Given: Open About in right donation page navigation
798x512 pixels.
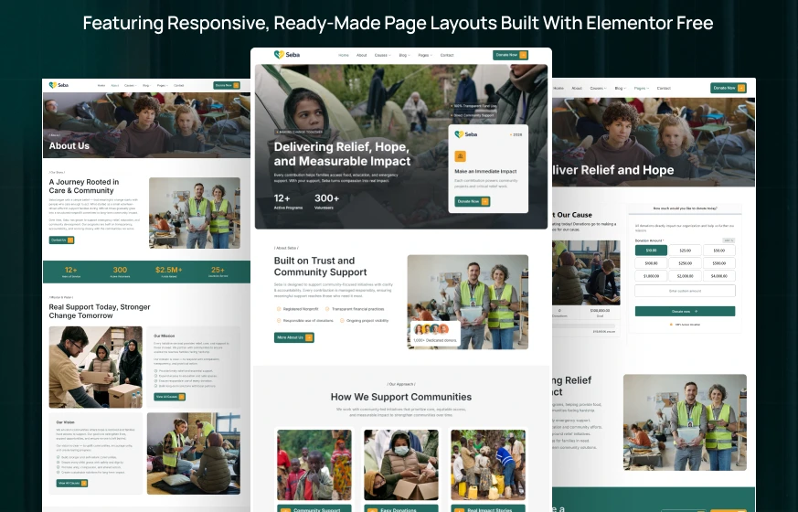Looking at the screenshot, I should coord(577,88).
